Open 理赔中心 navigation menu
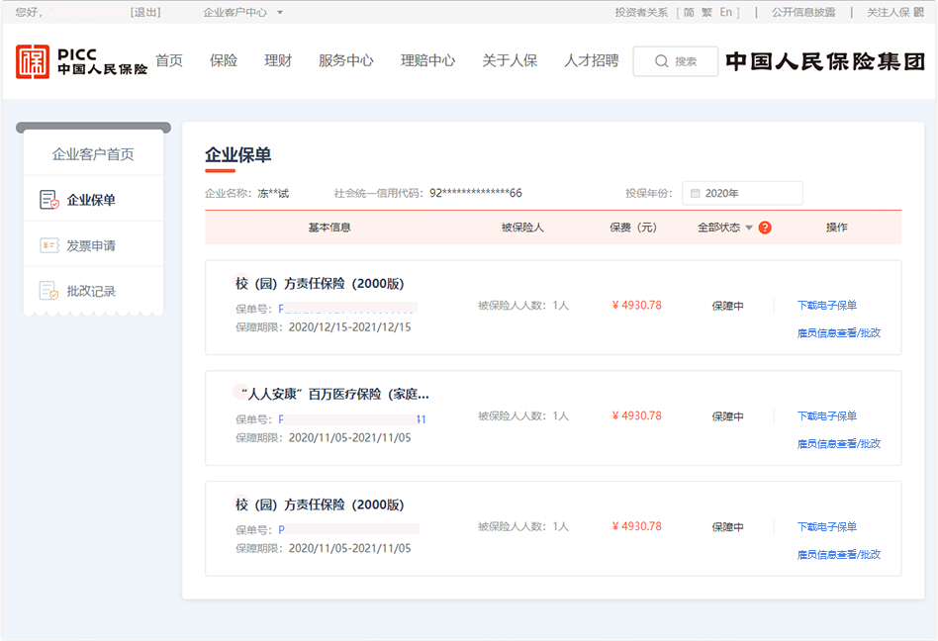Screen dimensions: 938x641 [x=428, y=60]
